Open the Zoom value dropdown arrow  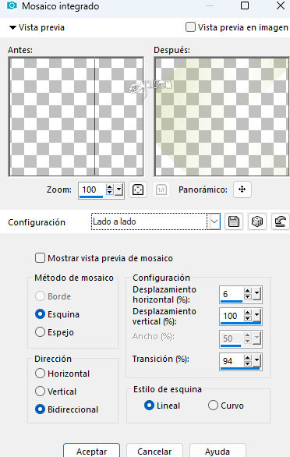click(119, 190)
